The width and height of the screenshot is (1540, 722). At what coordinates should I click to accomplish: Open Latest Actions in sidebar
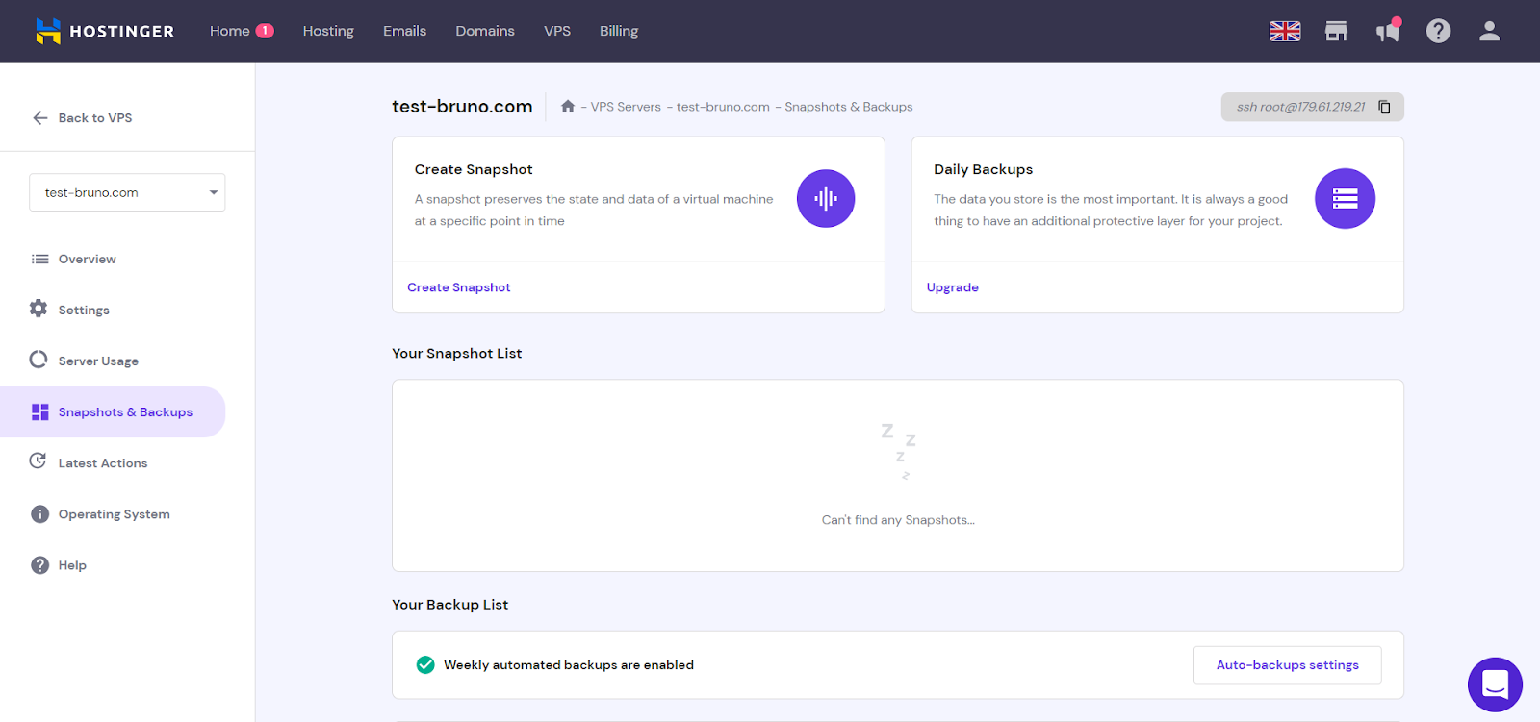tap(102, 463)
